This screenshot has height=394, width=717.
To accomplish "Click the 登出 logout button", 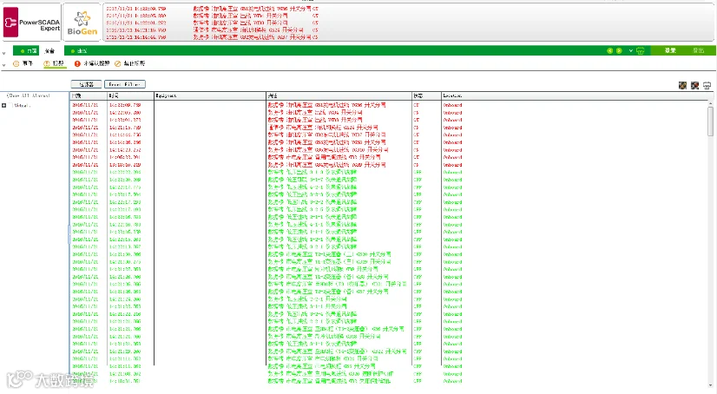I will [698, 50].
